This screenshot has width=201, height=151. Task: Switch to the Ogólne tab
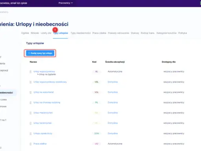[x=25, y=33]
